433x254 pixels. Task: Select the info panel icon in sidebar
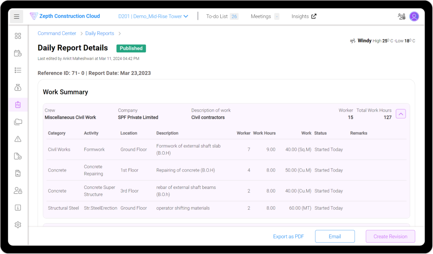pyautogui.click(x=17, y=208)
